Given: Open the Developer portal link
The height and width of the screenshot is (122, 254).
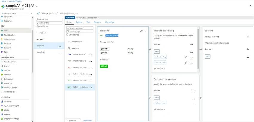Looking at the screenshot, I should 45,14.
